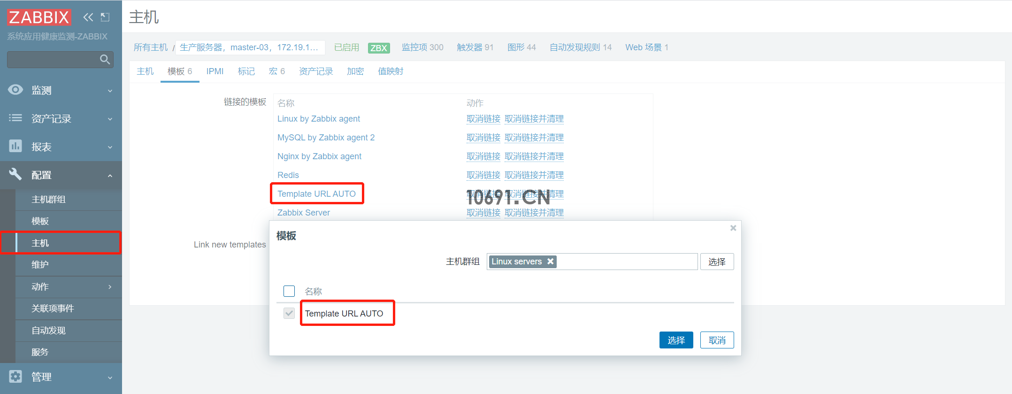Open the Redis template link

[x=288, y=175]
